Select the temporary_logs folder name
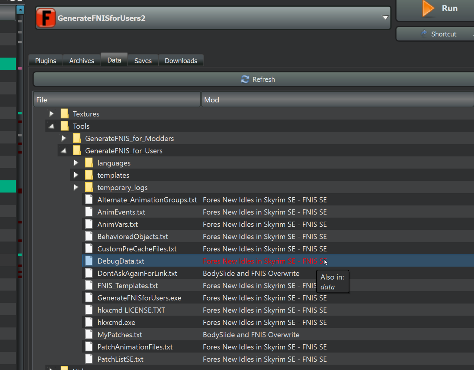This screenshot has width=474, height=370. [122, 188]
